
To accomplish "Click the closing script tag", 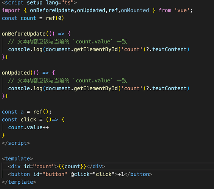I will tap(16, 143).
